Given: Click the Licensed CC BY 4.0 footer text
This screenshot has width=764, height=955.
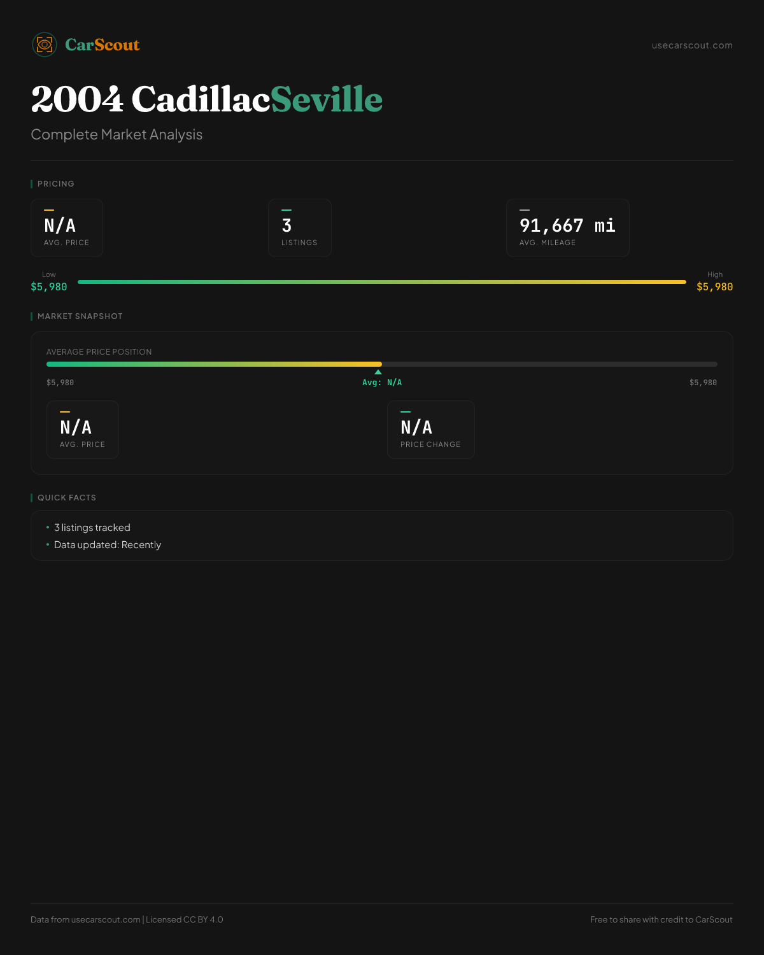Looking at the screenshot, I should tap(184, 919).
